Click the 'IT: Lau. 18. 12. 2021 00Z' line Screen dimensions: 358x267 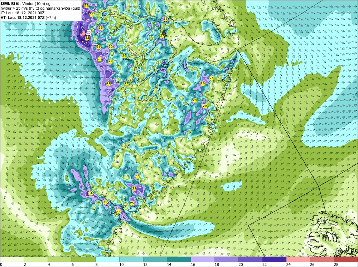(23, 13)
